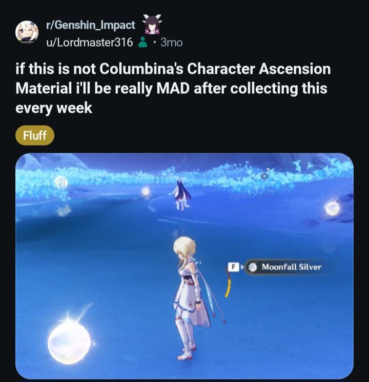This screenshot has width=369, height=382.
Task: Open the post title about Columbina's material
Action: 173,88
